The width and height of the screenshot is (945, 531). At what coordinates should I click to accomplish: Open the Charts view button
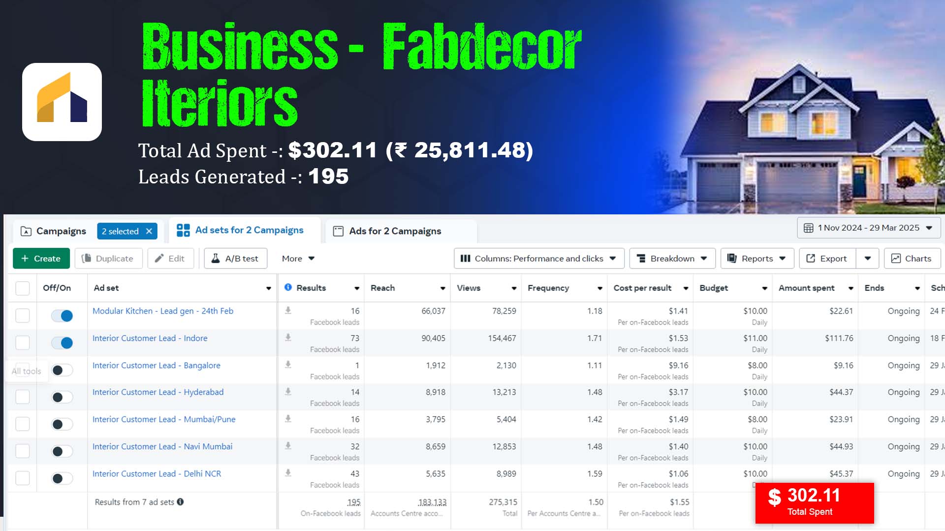coord(912,259)
